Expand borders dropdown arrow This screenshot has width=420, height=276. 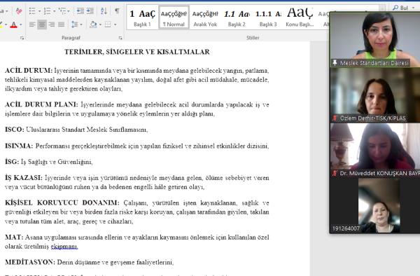115,25
